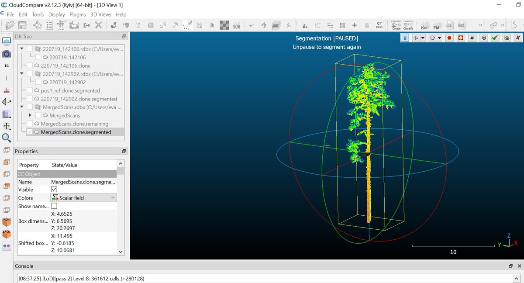
Task: Untick the Visible property checkbox
Action: 54,190
